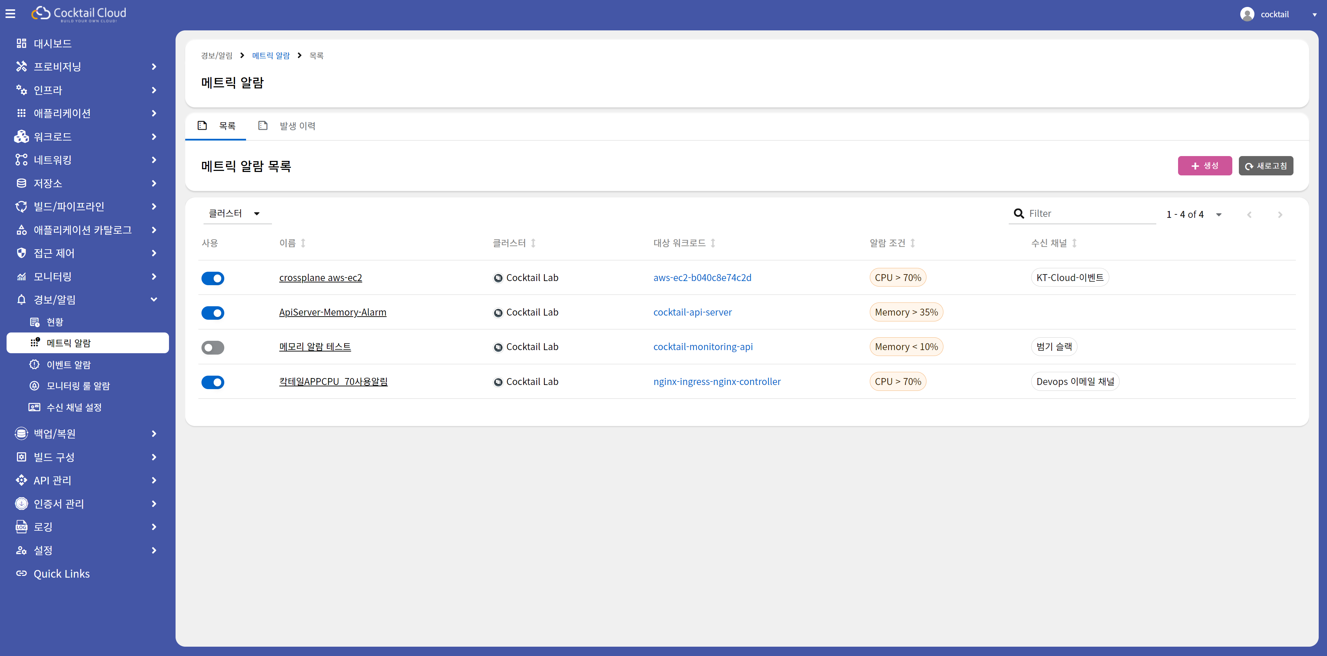This screenshot has width=1327, height=656.
Task: Open the nginx-ingress-nginx-controller workload link
Action: (x=717, y=381)
